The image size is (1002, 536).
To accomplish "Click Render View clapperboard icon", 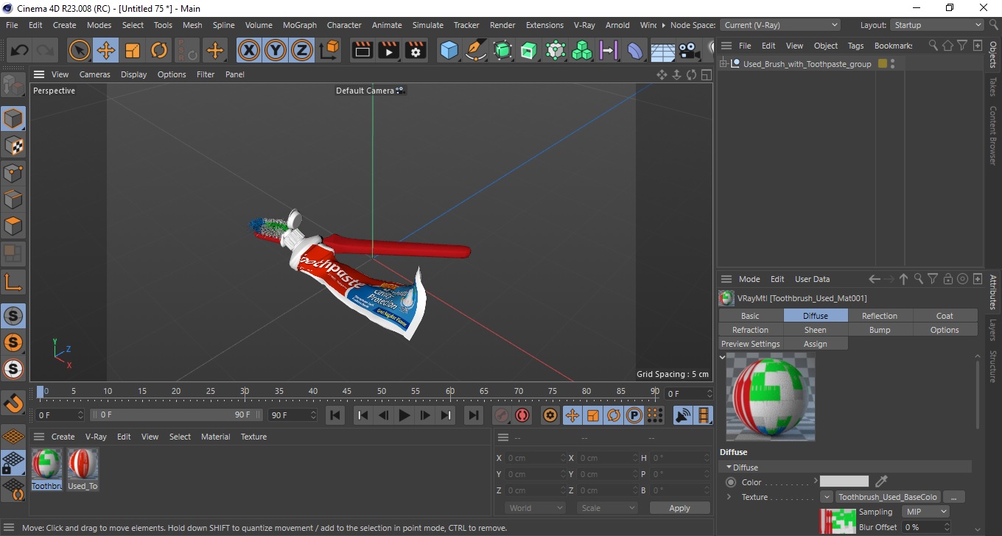I will click(362, 51).
